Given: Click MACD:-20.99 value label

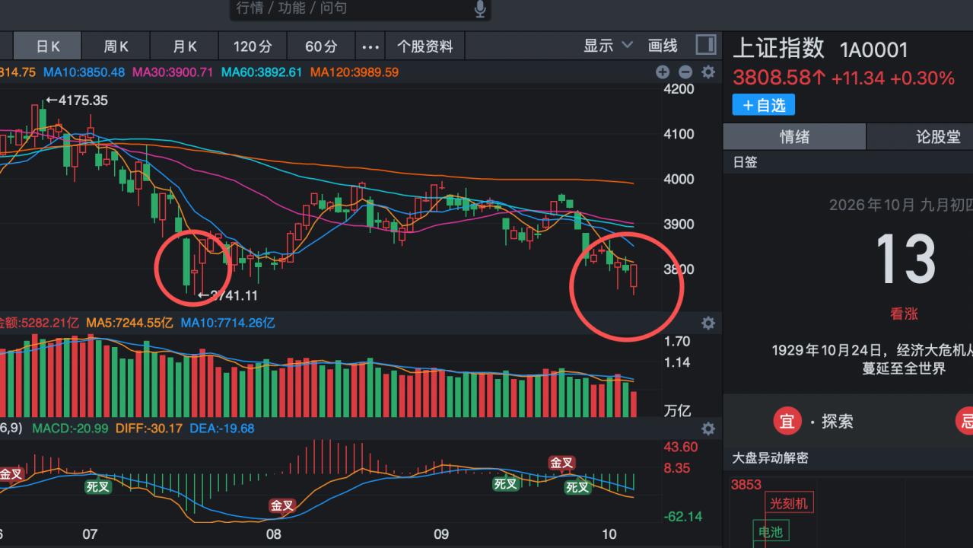Looking at the screenshot, I should click(70, 429).
